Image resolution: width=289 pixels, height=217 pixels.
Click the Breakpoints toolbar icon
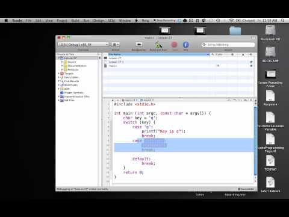(139, 45)
